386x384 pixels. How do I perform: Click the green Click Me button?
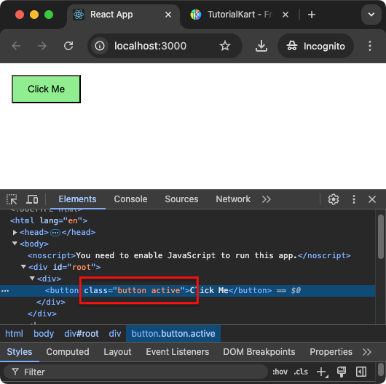pyautogui.click(x=47, y=89)
